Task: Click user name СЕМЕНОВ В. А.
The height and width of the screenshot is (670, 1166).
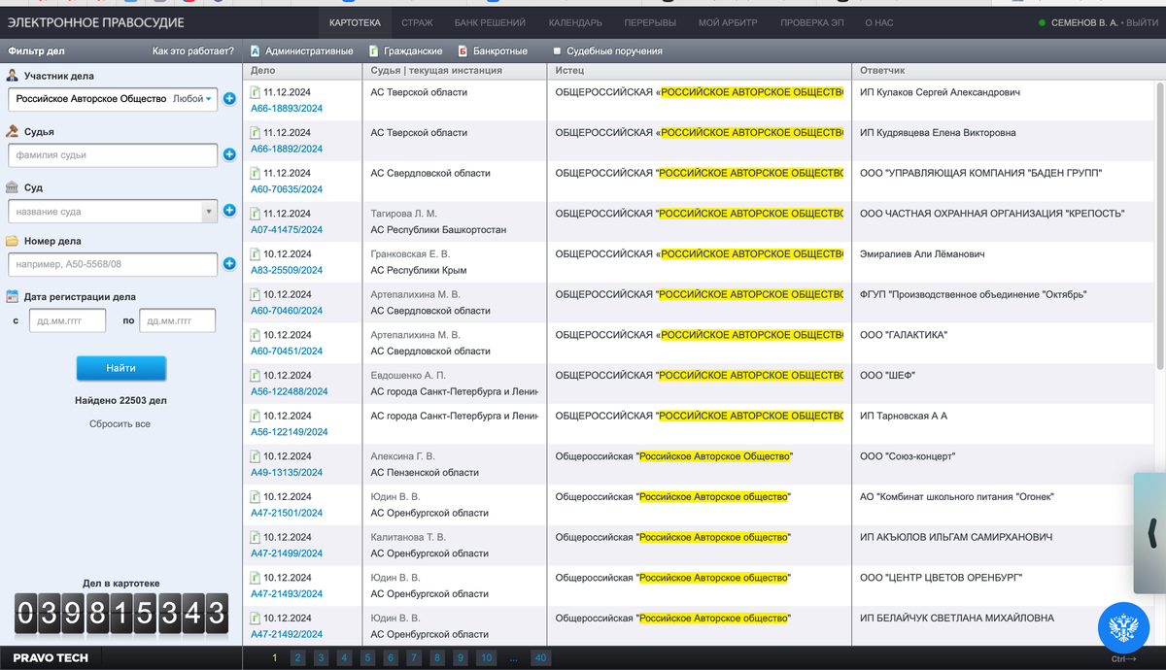Action: point(1083,22)
